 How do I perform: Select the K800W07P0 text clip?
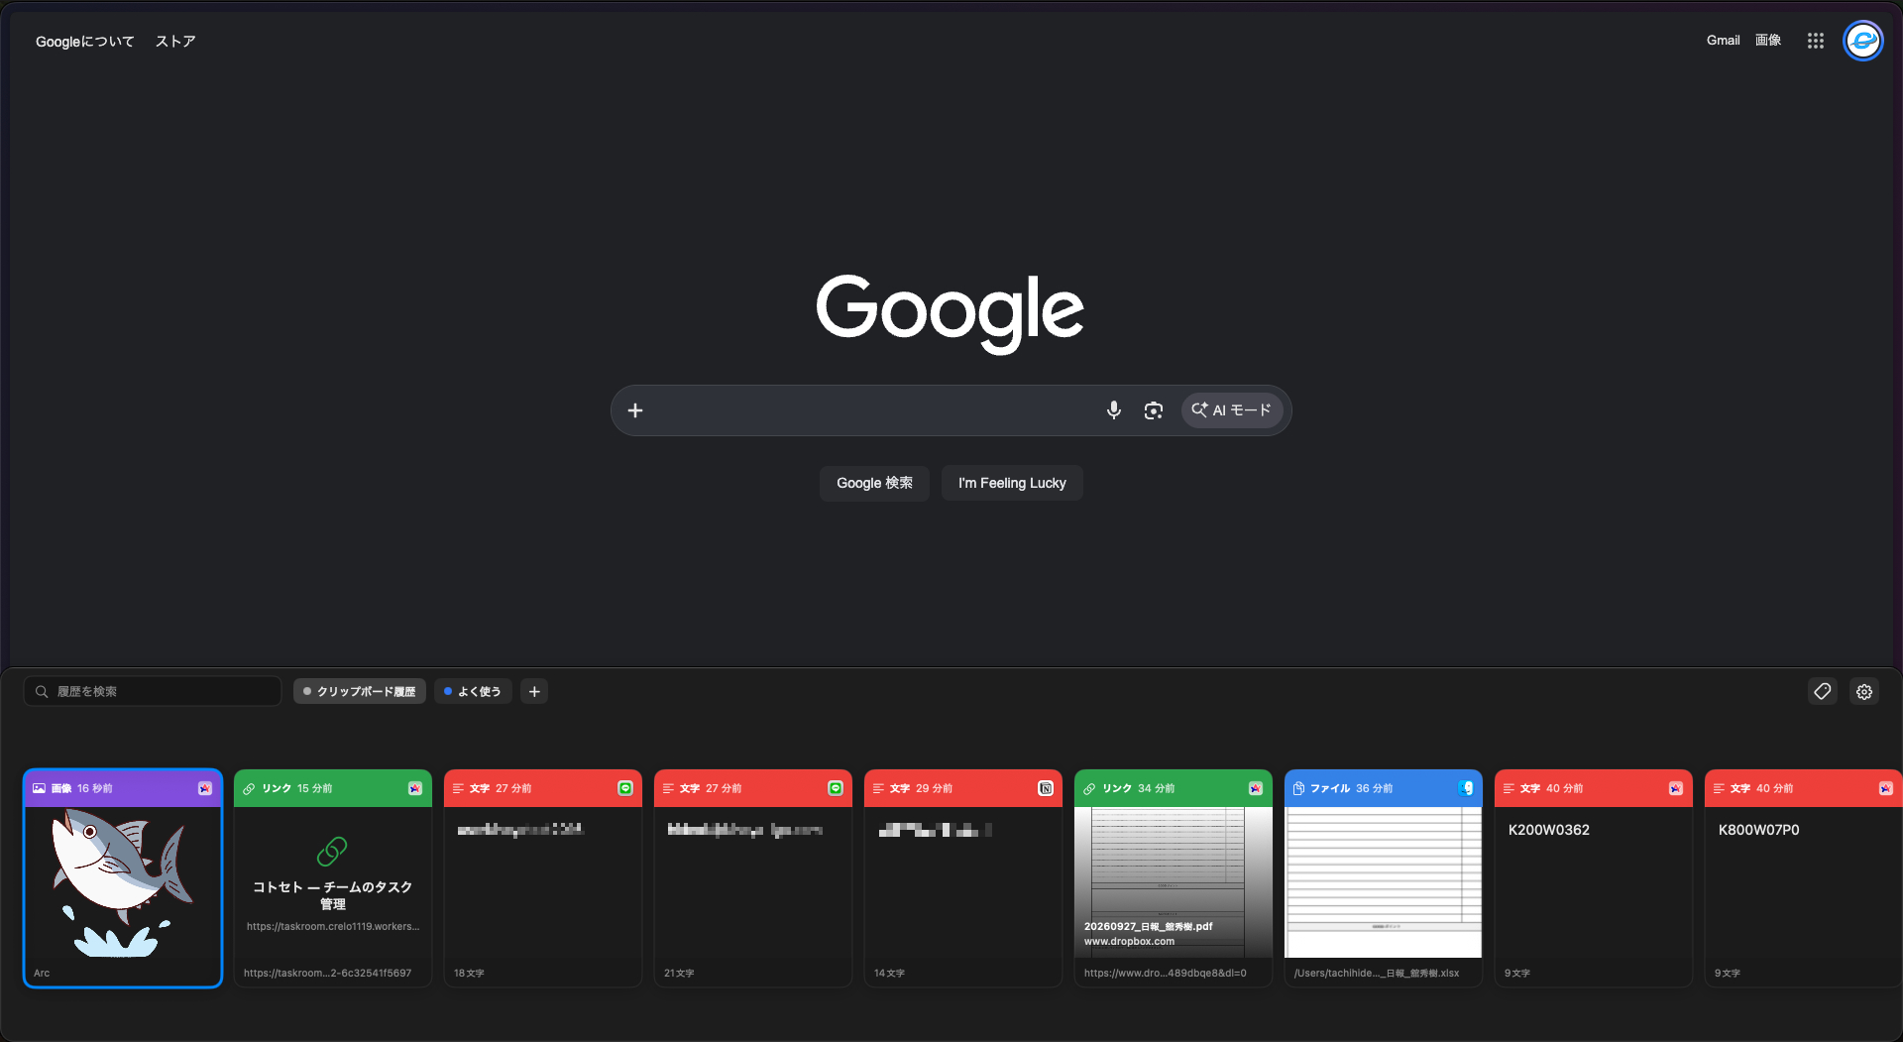tap(1803, 878)
